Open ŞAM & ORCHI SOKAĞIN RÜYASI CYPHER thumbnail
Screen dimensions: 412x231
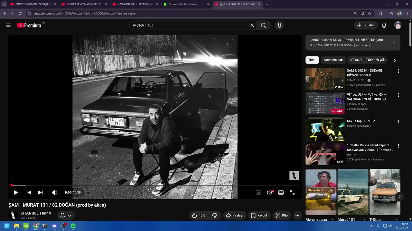(325, 79)
